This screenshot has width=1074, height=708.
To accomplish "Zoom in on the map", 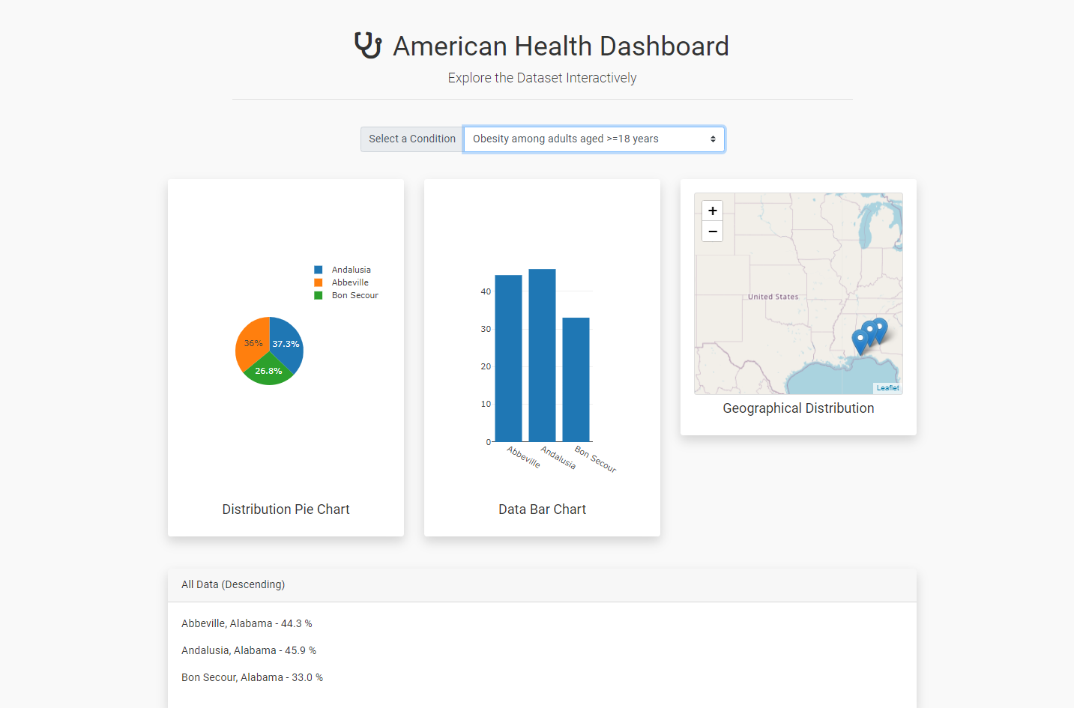I will tap(713, 211).
